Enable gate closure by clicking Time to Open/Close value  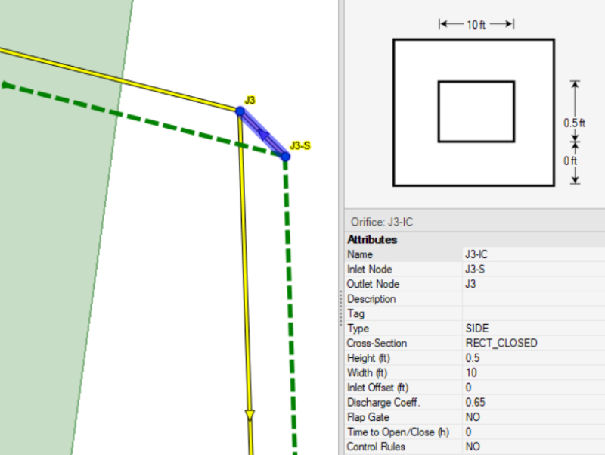click(x=467, y=432)
